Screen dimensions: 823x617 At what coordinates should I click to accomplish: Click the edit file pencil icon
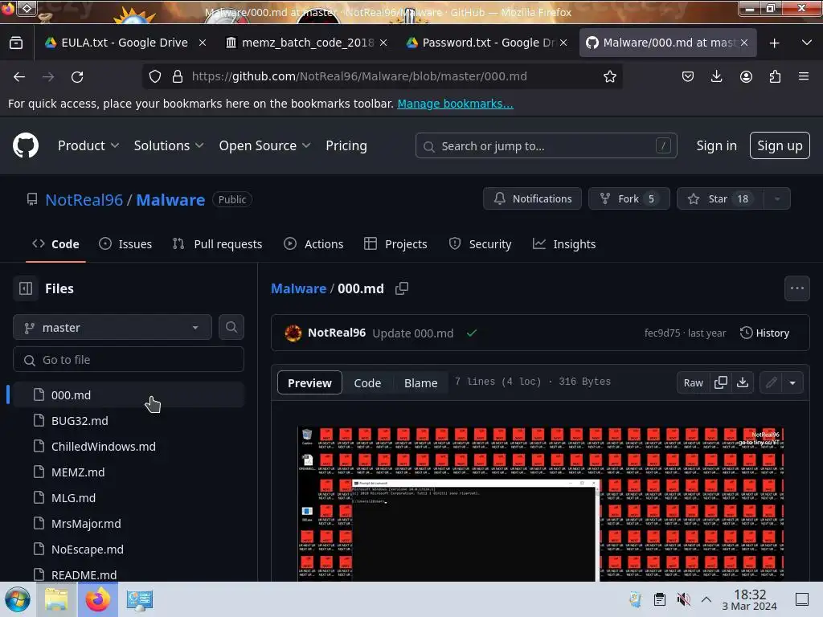[x=771, y=382]
